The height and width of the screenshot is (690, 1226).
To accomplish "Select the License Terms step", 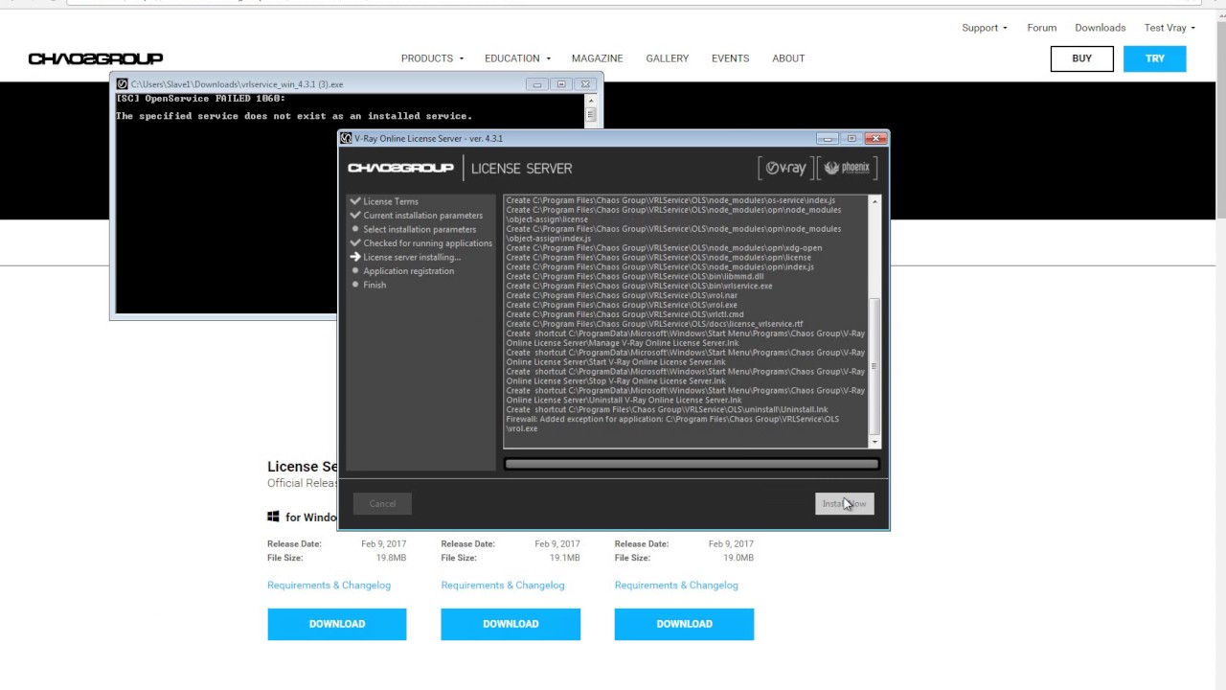I will [x=390, y=201].
